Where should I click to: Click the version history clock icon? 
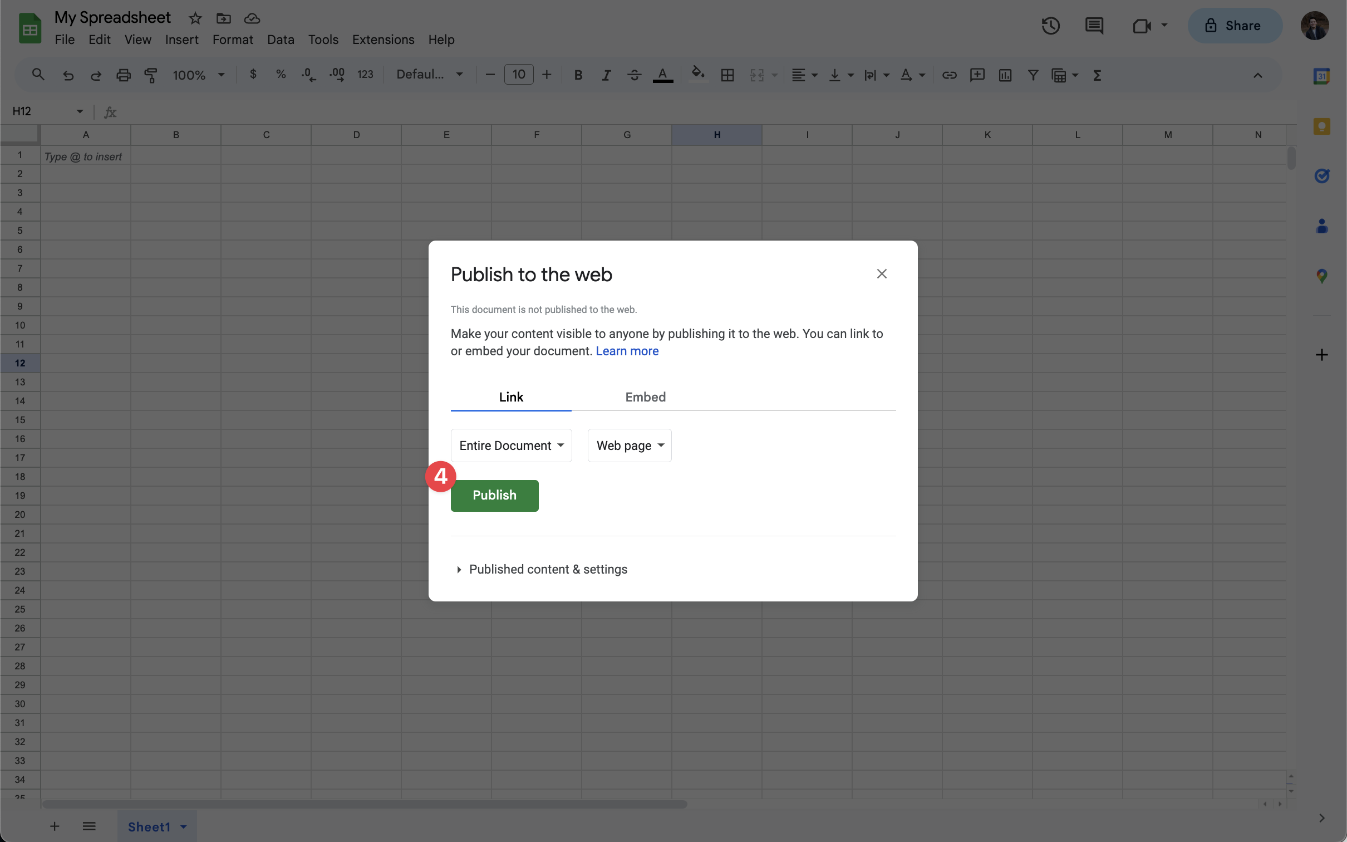tap(1050, 26)
